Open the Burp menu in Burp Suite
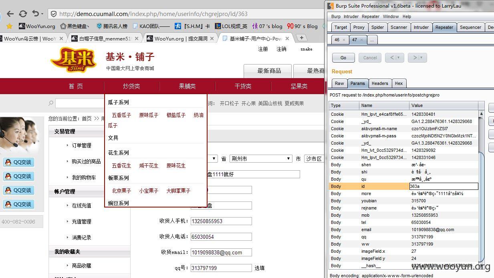The image size is (494, 278). [336, 16]
